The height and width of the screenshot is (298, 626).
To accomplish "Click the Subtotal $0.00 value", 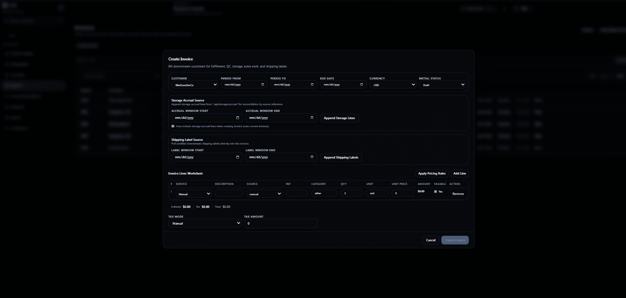I will (x=186, y=207).
